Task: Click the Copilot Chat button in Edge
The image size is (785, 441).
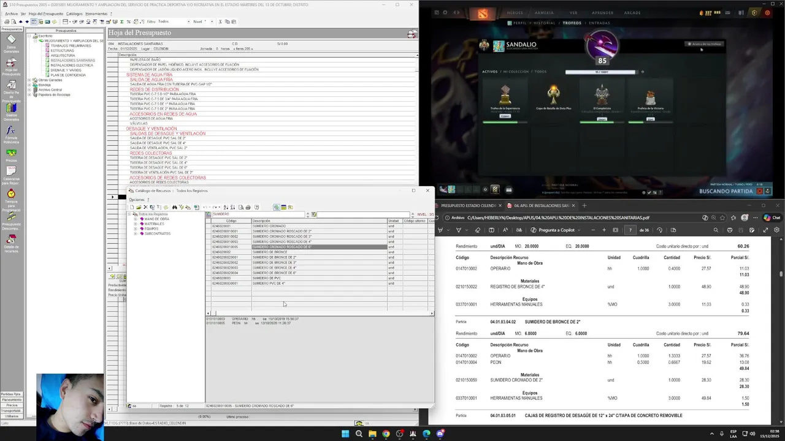Action: [772, 217]
